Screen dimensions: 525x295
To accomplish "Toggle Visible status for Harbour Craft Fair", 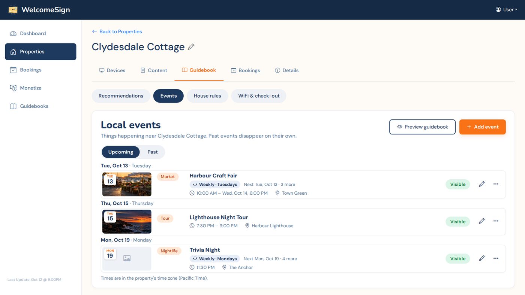I will coord(457,184).
